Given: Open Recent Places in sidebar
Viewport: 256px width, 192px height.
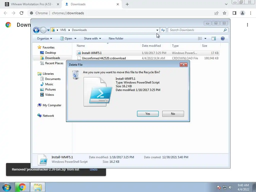Looking at the screenshot, I should point(51,63).
